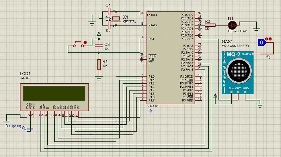This screenshot has height=157, width=281.
Task: Click the X1 reference label
Action: 126,17
